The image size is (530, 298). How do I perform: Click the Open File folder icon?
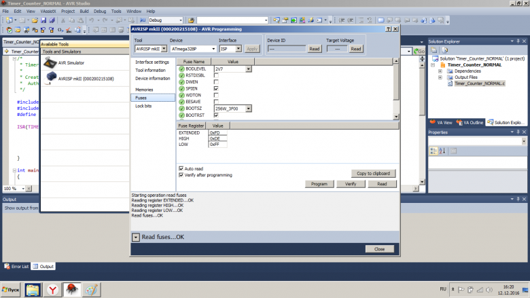[35, 20]
